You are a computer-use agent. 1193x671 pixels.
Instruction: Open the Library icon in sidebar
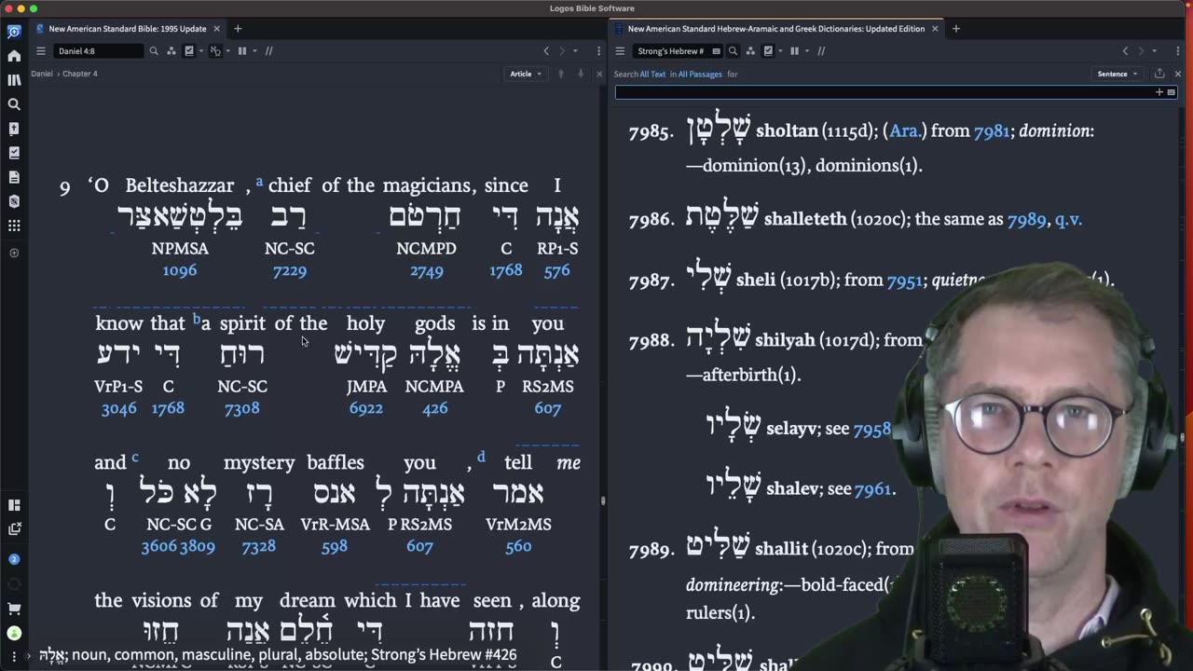point(14,80)
